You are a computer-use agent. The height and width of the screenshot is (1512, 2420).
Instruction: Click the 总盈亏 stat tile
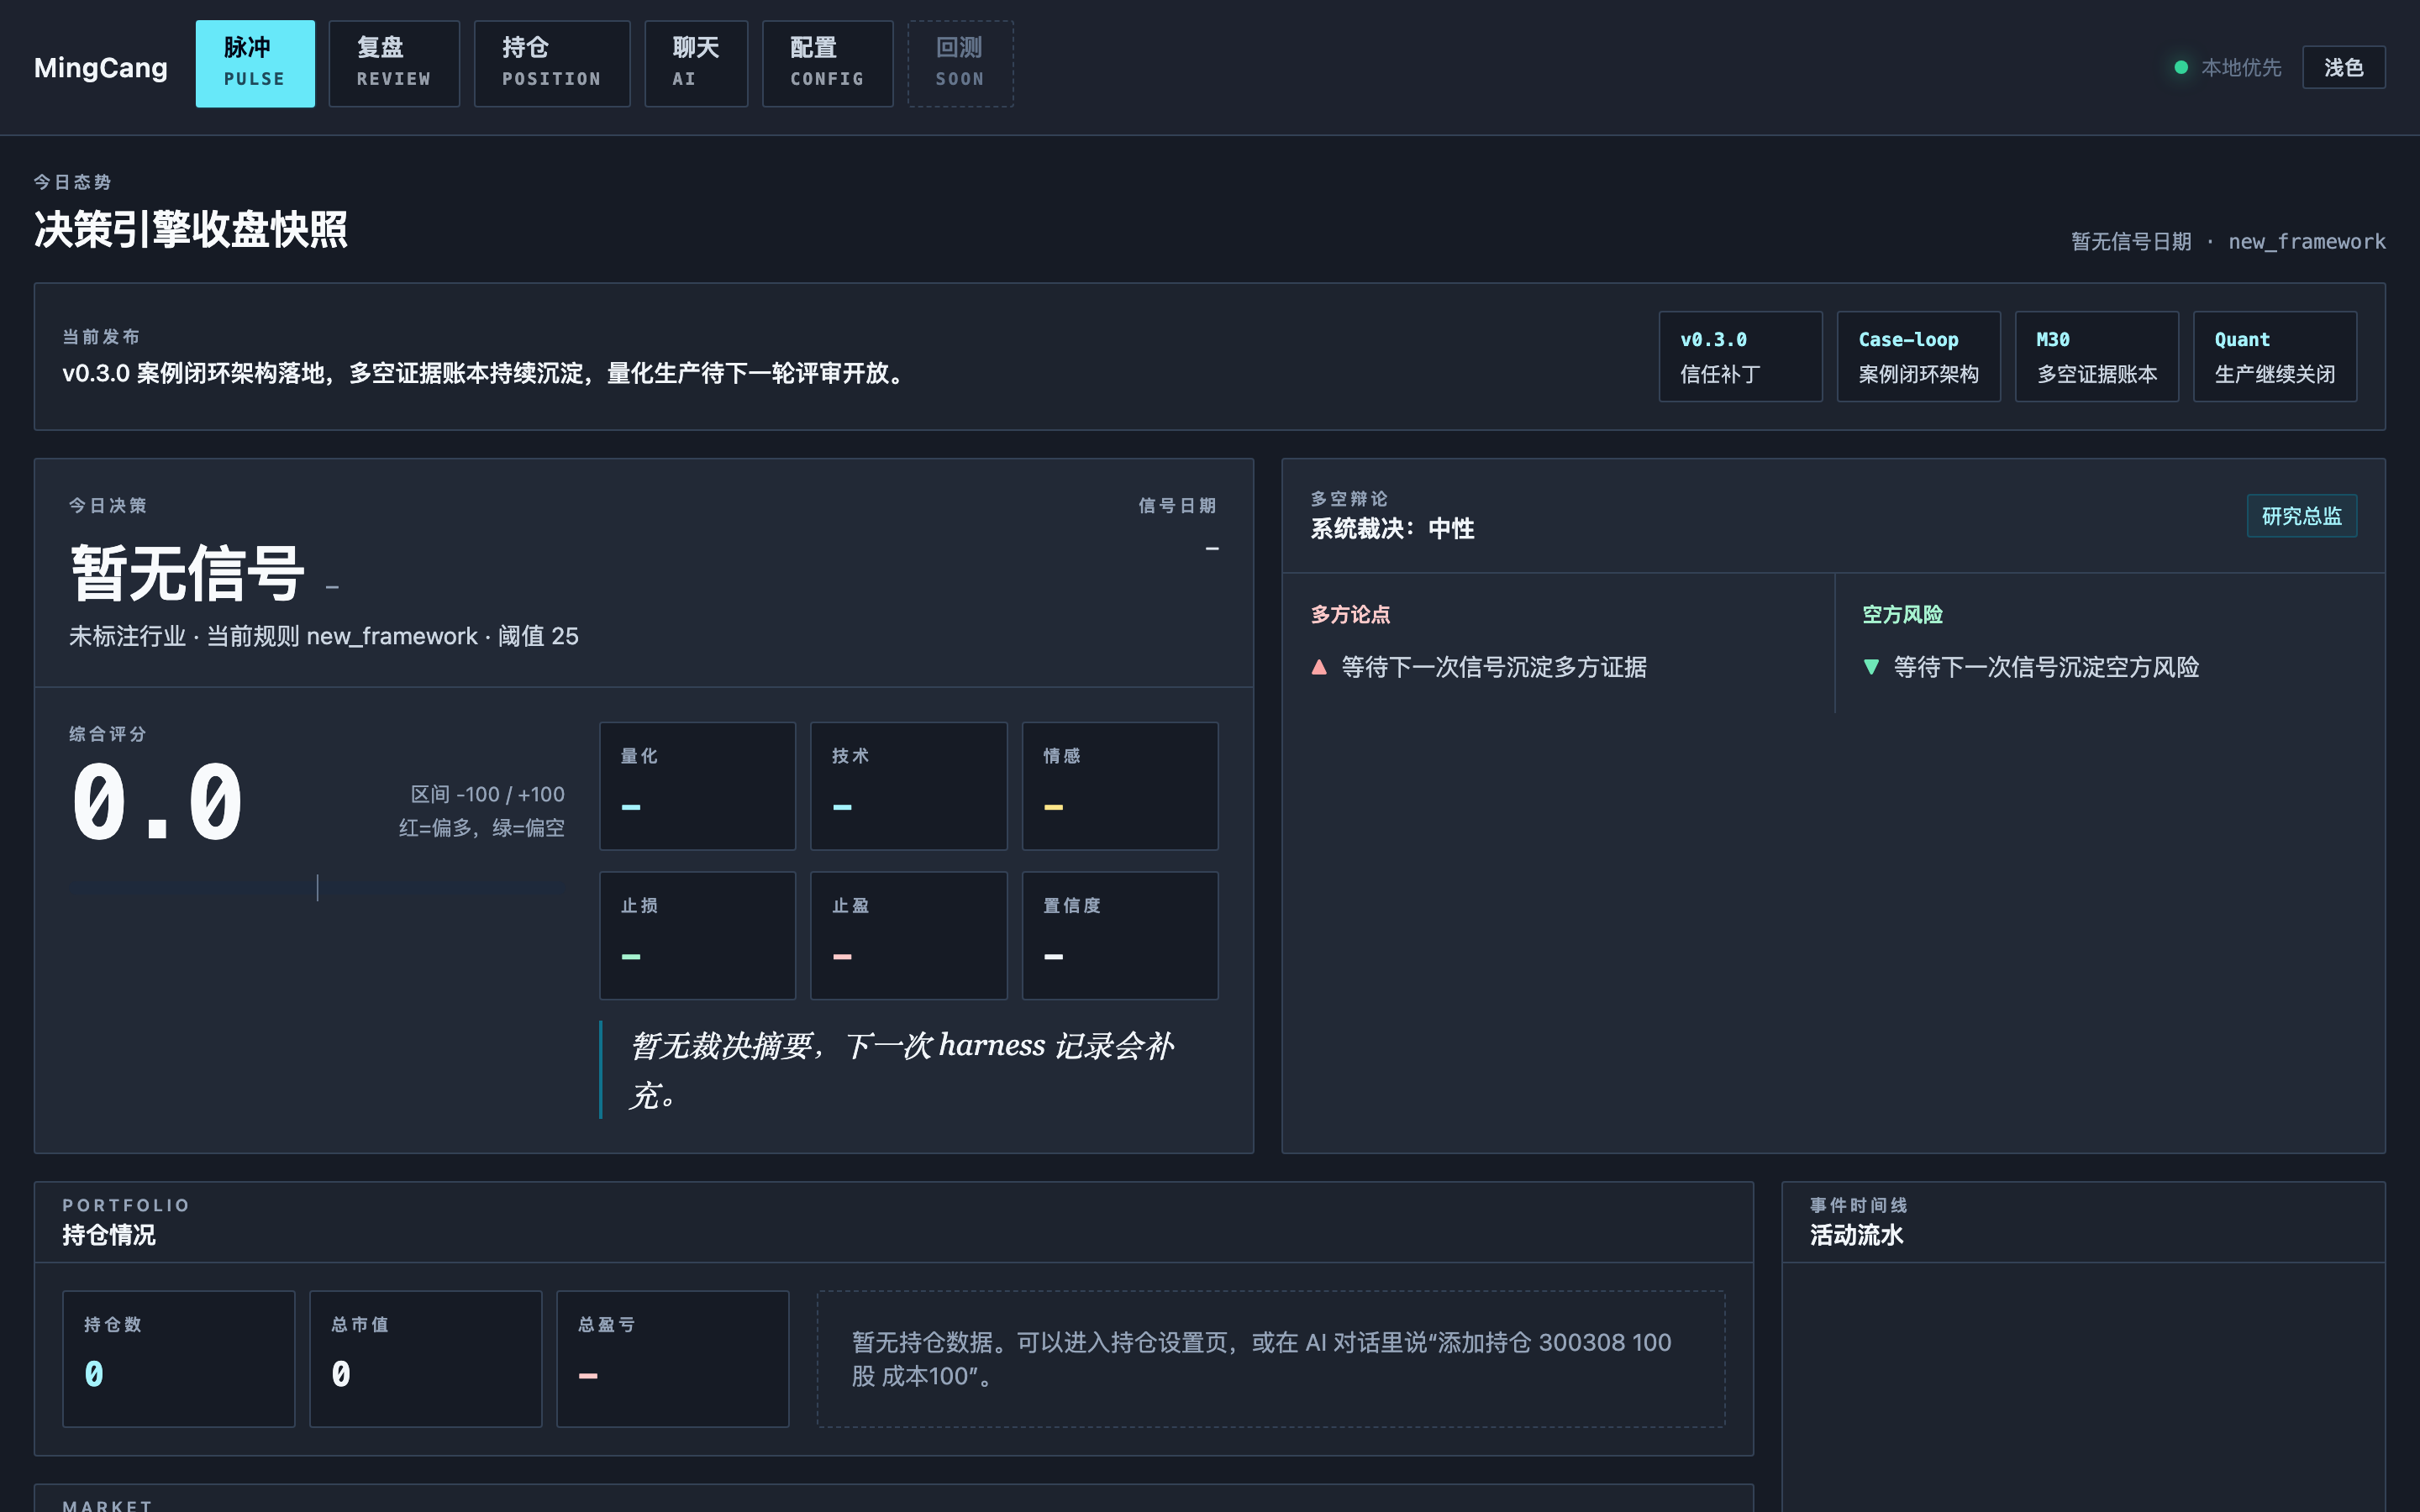(673, 1358)
